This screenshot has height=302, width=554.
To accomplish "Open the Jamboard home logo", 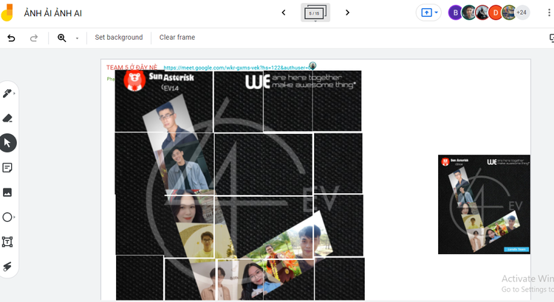I will [7, 13].
